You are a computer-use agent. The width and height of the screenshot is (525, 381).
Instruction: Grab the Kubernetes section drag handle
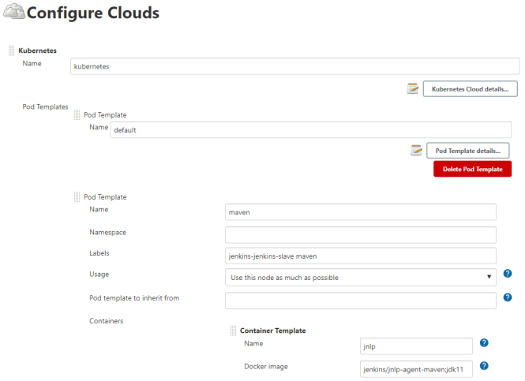11,50
